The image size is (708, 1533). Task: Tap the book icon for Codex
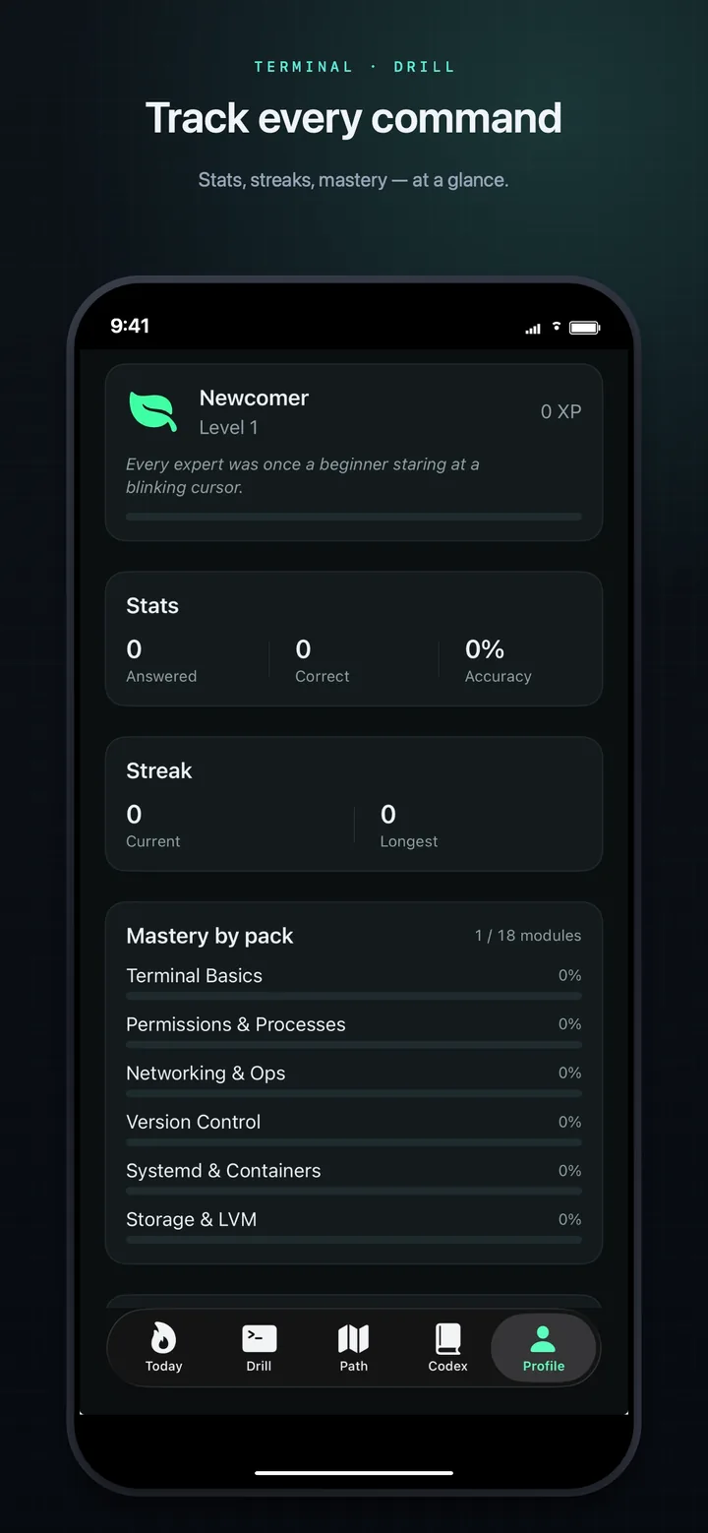click(447, 1336)
